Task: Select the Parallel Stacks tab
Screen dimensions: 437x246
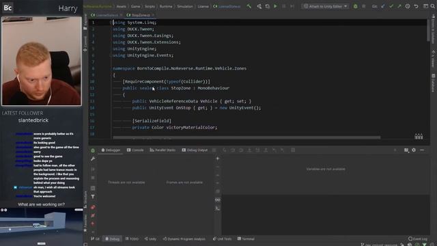Action: pos(163,150)
